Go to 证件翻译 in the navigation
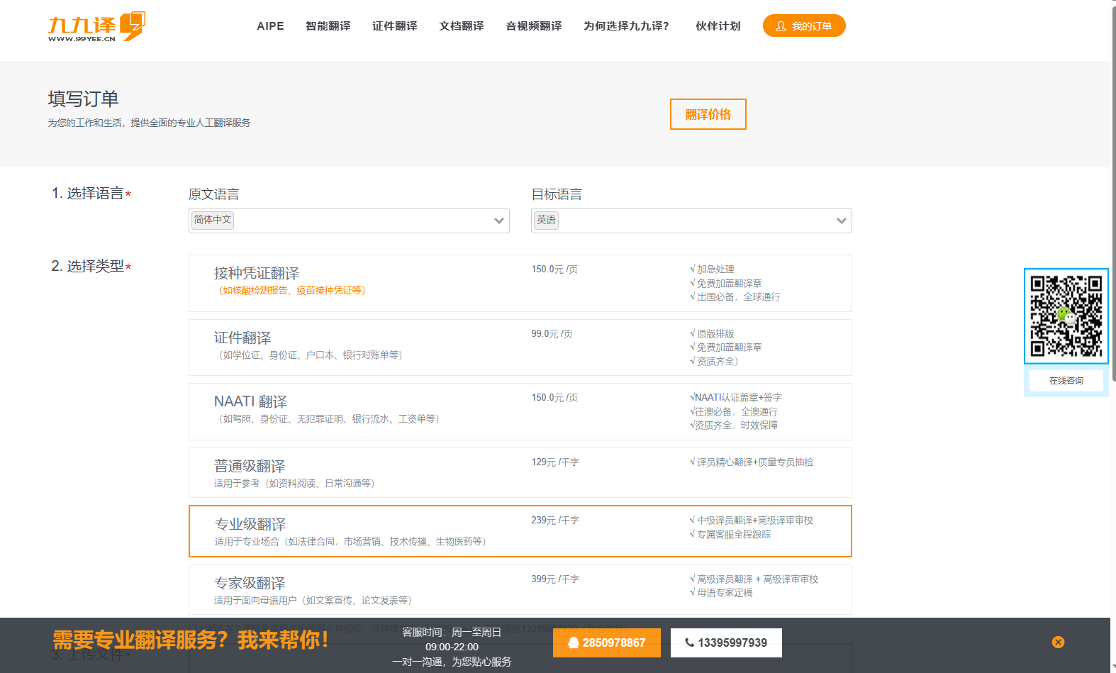This screenshot has width=1116, height=673. point(395,26)
